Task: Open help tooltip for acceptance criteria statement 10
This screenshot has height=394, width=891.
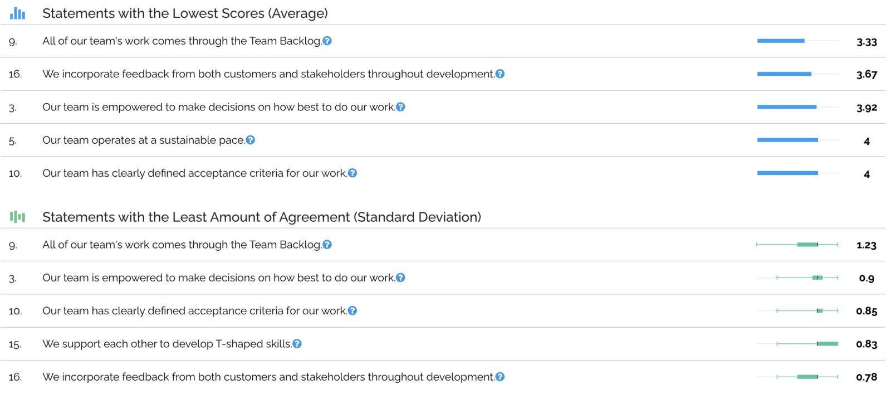Action: click(x=353, y=173)
